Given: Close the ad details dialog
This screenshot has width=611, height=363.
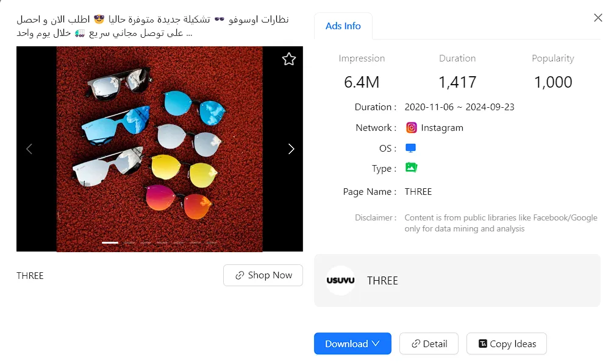Looking at the screenshot, I should [x=598, y=18].
